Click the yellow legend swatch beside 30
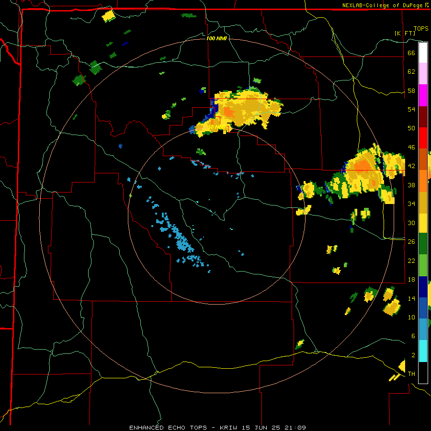The image size is (431, 431). [x=423, y=223]
